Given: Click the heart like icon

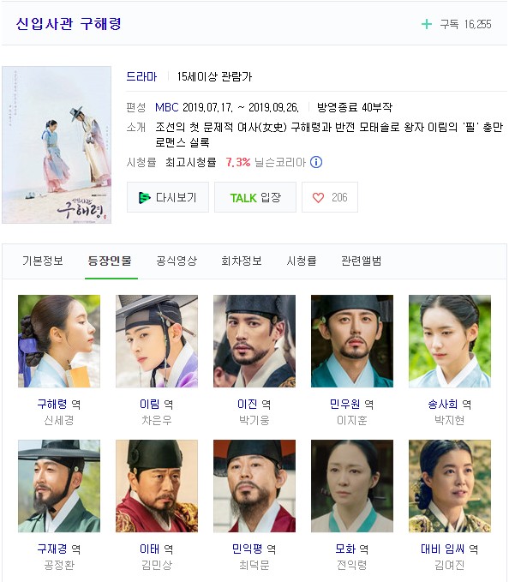Looking at the screenshot, I should coord(318,197).
